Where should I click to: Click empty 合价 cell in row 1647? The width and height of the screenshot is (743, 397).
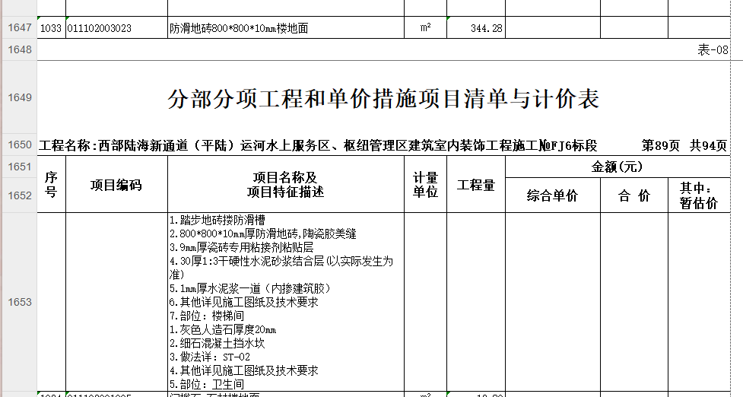click(634, 27)
